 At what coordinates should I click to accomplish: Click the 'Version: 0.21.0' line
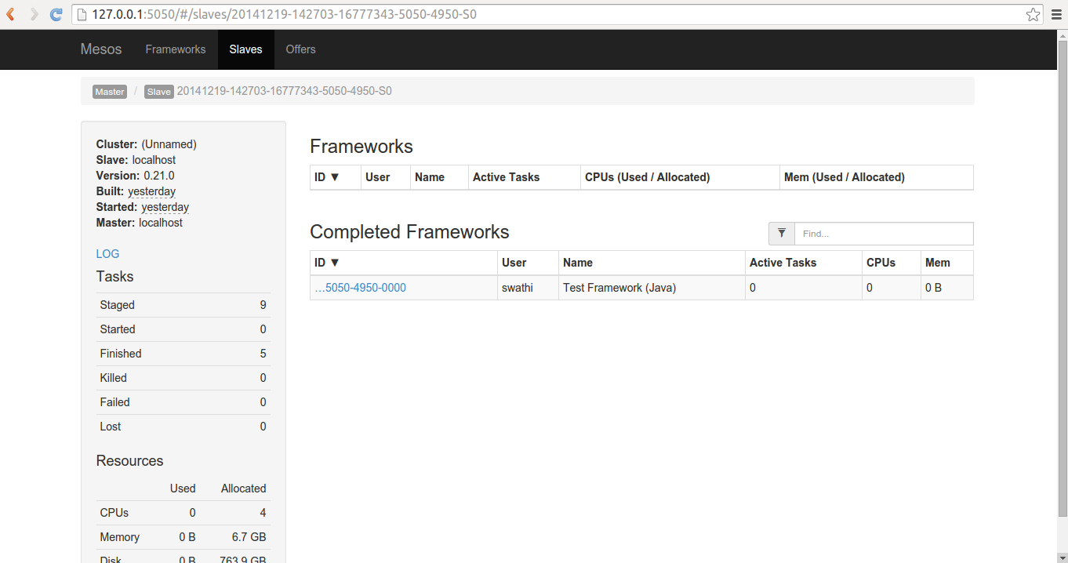point(136,176)
